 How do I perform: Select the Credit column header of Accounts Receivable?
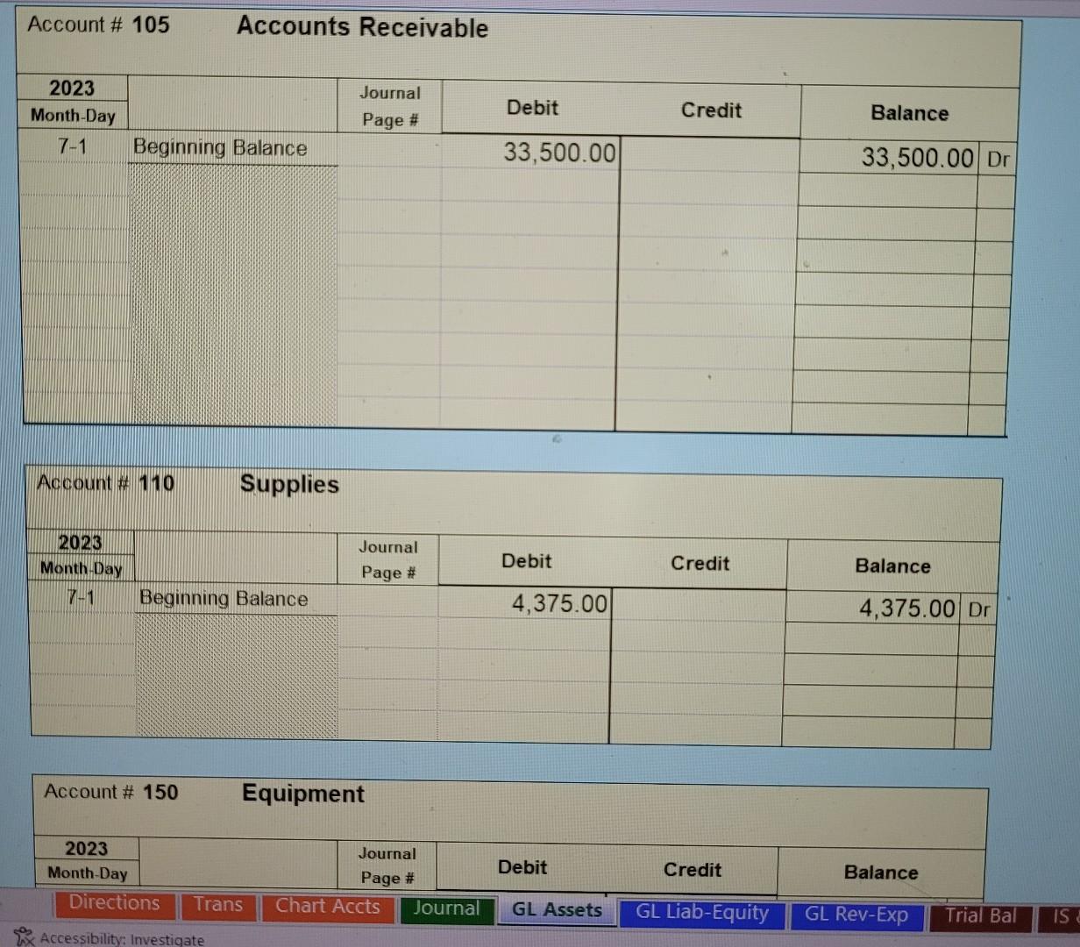711,110
